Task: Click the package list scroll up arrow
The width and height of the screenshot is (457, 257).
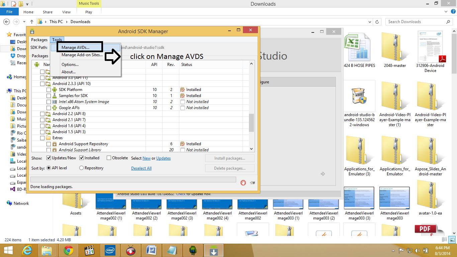Action: 252,64
